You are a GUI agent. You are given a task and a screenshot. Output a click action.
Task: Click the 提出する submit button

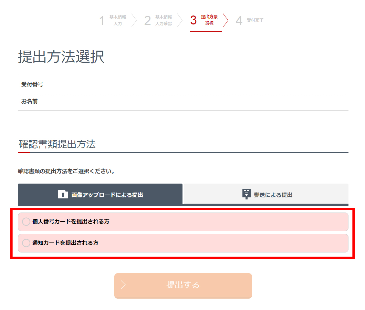pyautogui.click(x=183, y=286)
